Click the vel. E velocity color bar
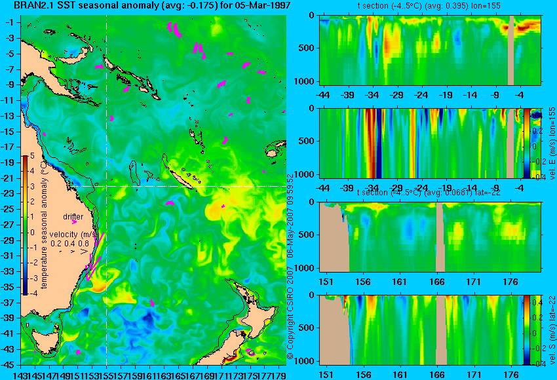The image size is (557, 380). (x=526, y=143)
